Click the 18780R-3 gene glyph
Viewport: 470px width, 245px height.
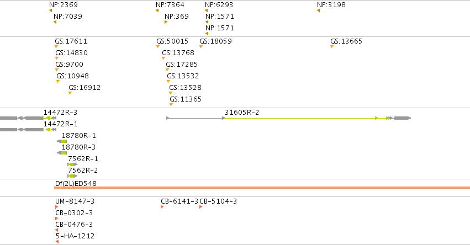coord(62,153)
